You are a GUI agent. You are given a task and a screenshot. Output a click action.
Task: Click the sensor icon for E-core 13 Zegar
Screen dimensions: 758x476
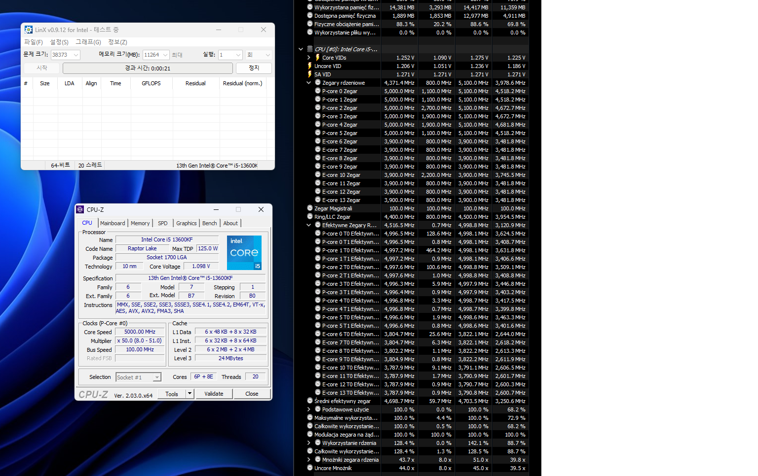click(x=318, y=200)
